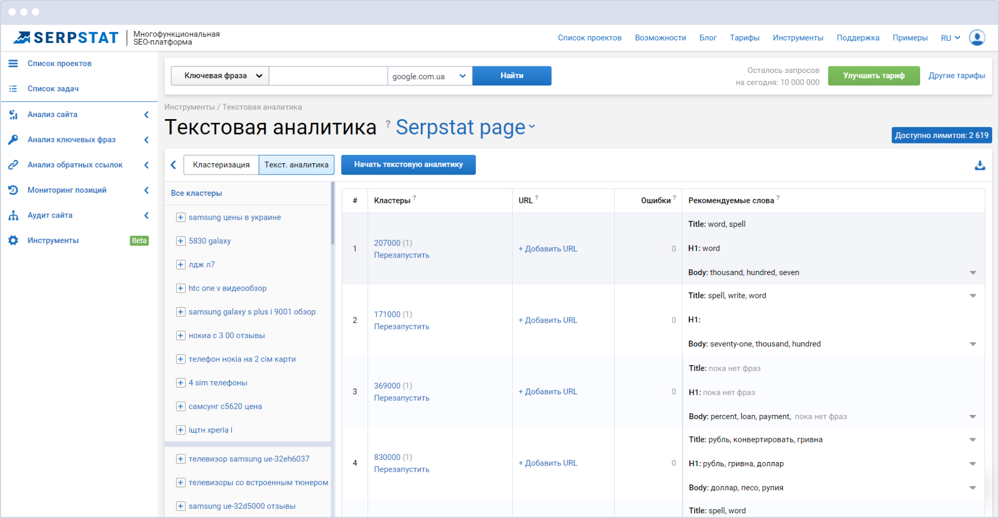Click the hamburger icon beside Список проектов
This screenshot has height=518, width=999.
coord(13,63)
